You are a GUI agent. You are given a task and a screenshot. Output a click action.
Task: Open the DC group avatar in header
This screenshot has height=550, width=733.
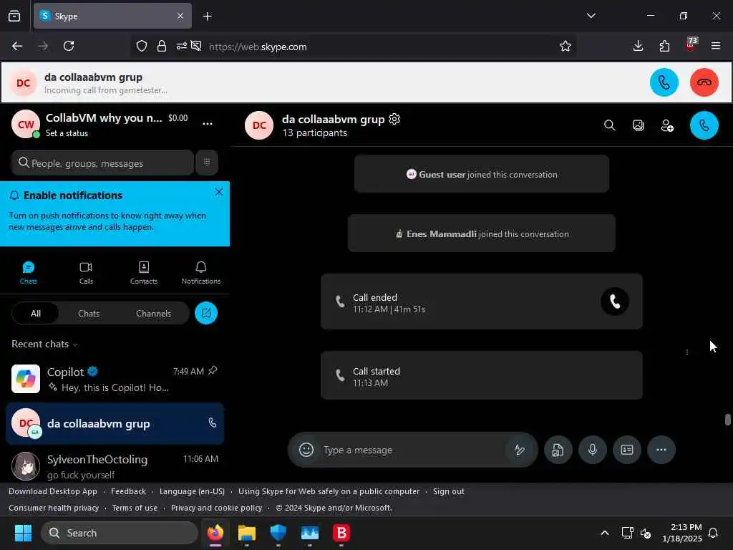(x=259, y=125)
